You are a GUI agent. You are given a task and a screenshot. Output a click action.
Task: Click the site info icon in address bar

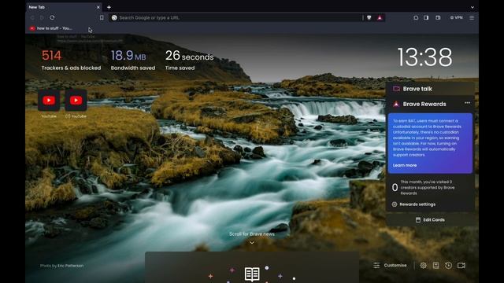[x=114, y=17]
